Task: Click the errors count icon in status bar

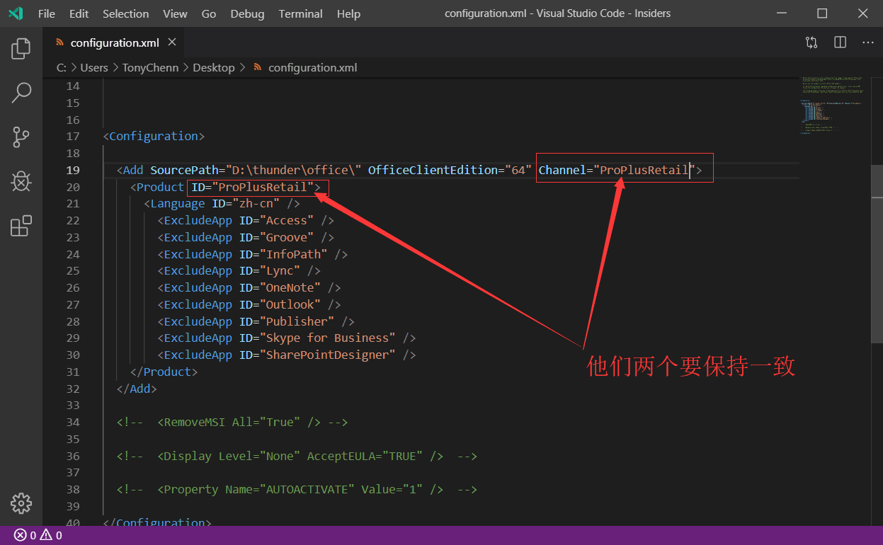Action: point(21,536)
